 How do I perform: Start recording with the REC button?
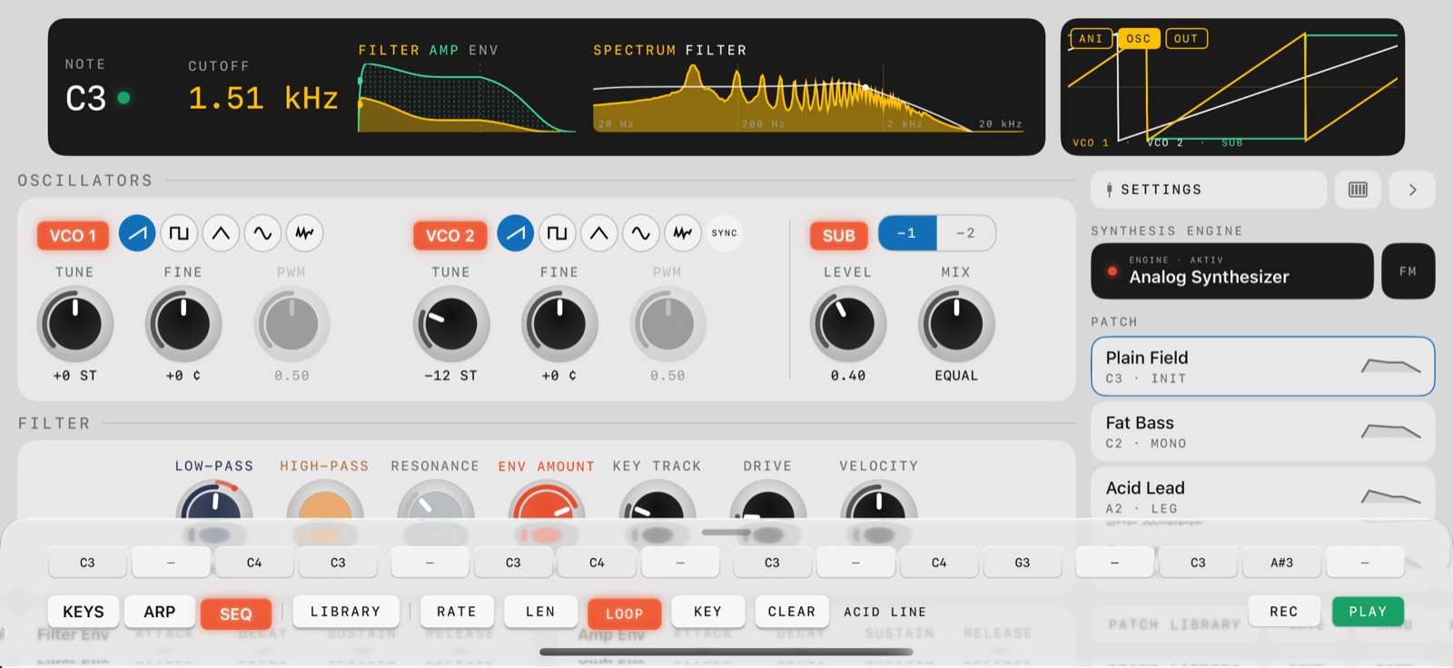(1283, 612)
